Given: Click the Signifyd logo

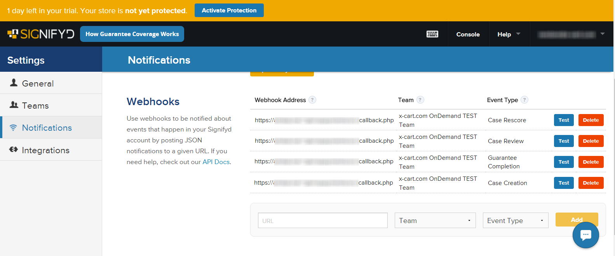Looking at the screenshot, I should tap(41, 34).
